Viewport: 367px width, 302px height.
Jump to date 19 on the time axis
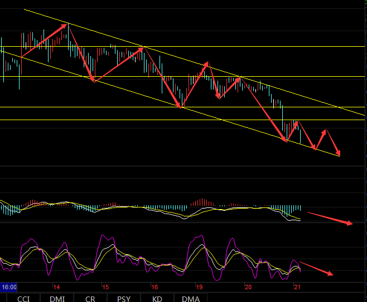pyautogui.click(x=200, y=287)
